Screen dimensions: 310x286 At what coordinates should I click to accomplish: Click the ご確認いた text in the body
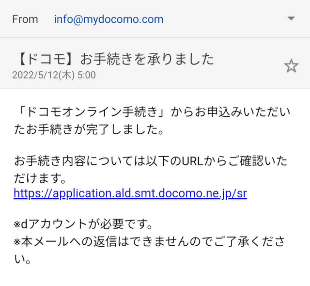click(x=260, y=161)
